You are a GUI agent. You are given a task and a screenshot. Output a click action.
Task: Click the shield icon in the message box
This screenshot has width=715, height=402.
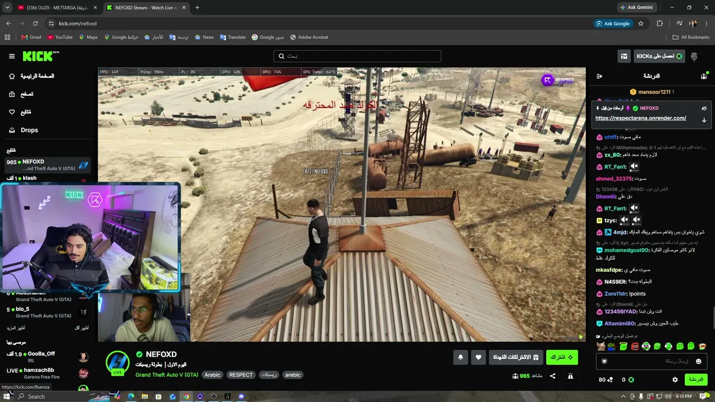[604, 361]
